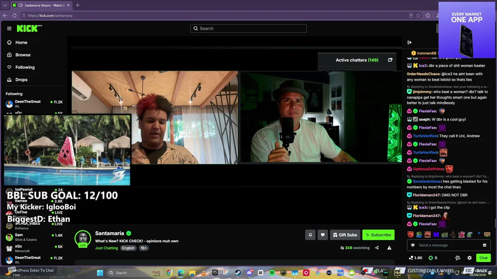Click the Kick search field
Viewport: 497px width, 279px height.
click(x=248, y=28)
